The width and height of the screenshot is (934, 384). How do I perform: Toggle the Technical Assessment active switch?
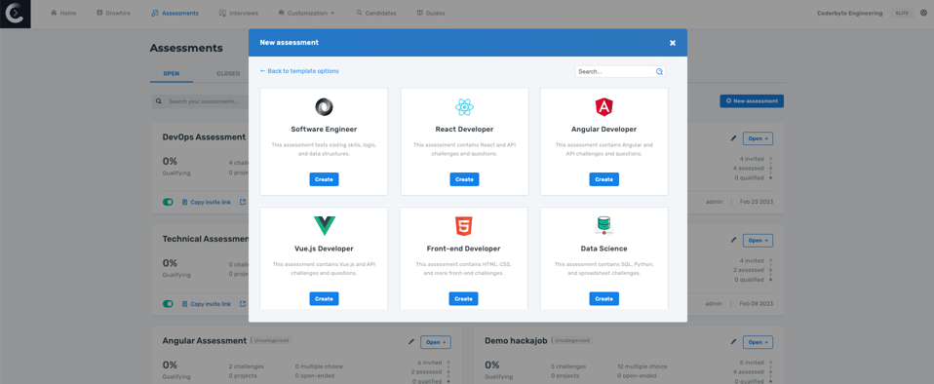click(168, 304)
